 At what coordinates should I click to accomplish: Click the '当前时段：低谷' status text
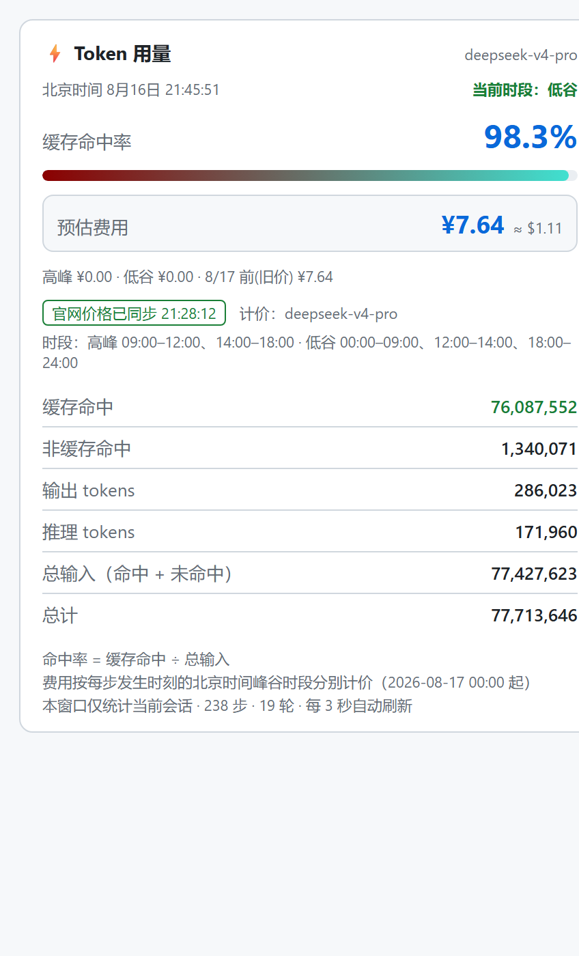pyautogui.click(x=525, y=90)
